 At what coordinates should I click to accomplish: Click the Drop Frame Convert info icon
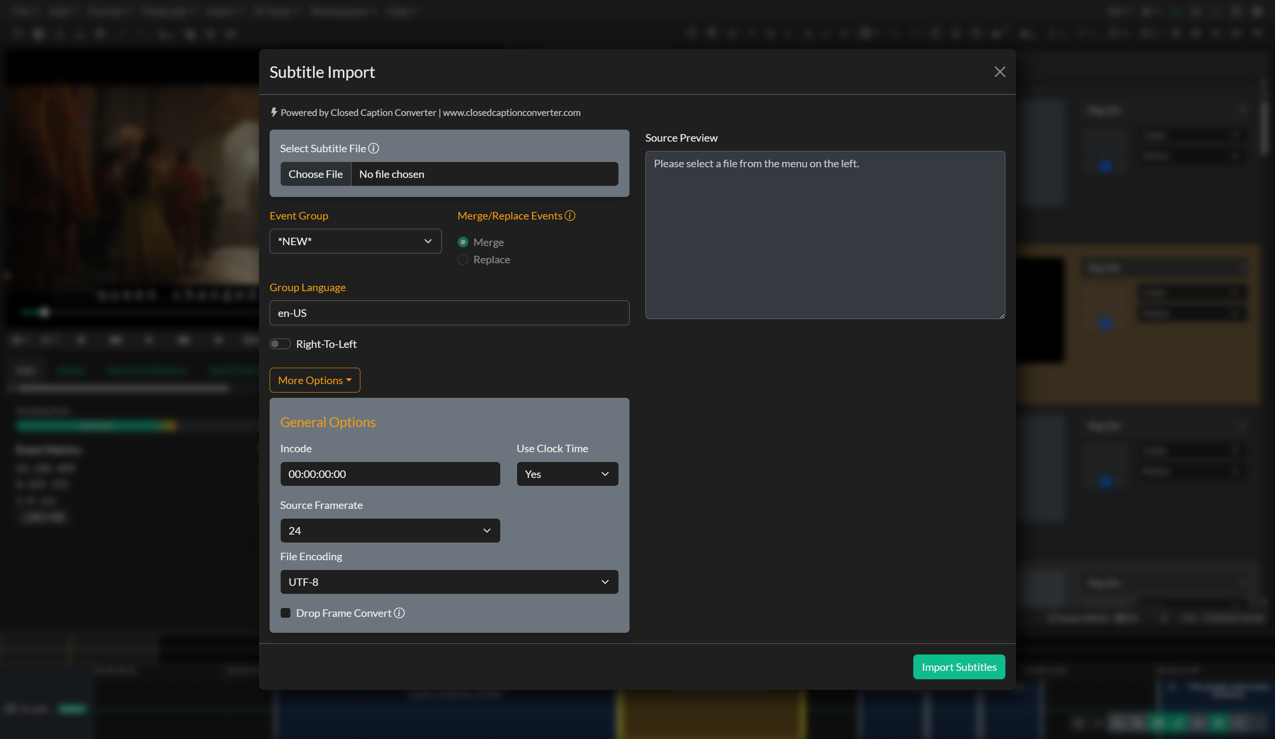[399, 613]
